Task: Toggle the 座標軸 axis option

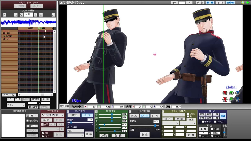Action: pos(230,3)
